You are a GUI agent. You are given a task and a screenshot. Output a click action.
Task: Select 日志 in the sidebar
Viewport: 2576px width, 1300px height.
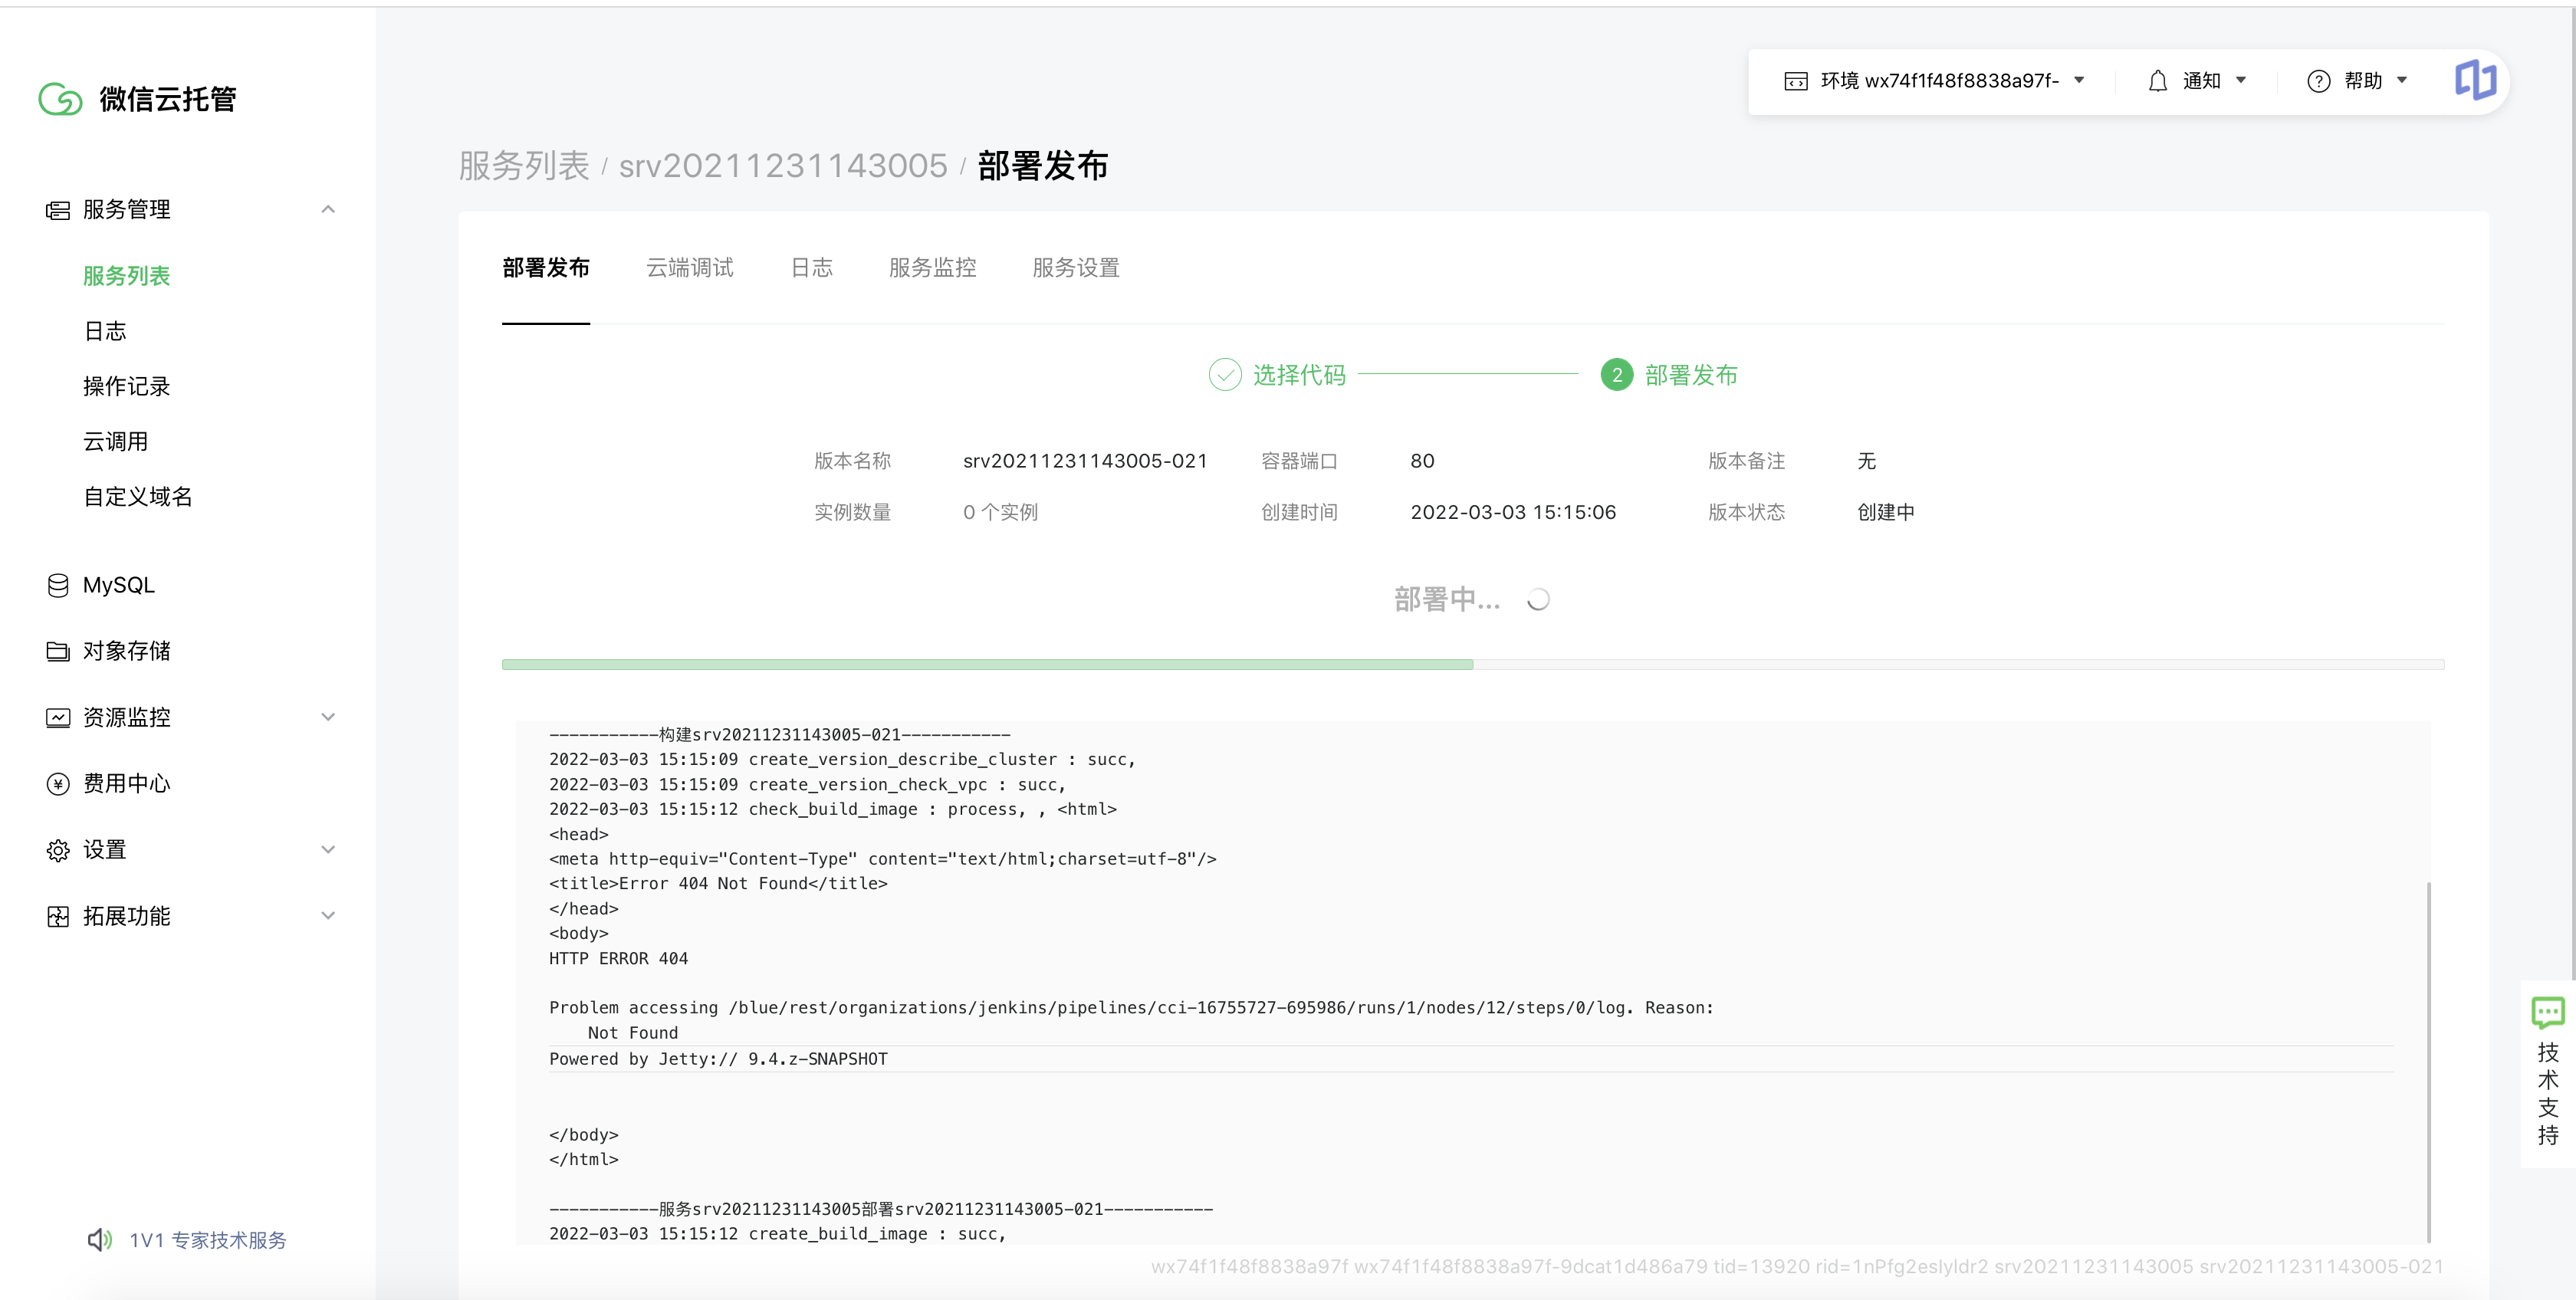105,331
